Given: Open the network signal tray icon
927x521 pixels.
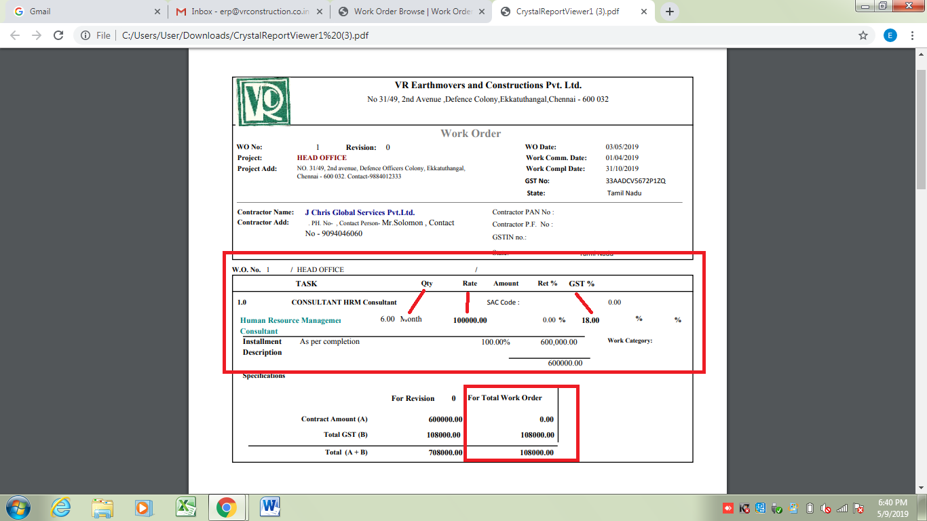Looking at the screenshot, I should [842, 508].
